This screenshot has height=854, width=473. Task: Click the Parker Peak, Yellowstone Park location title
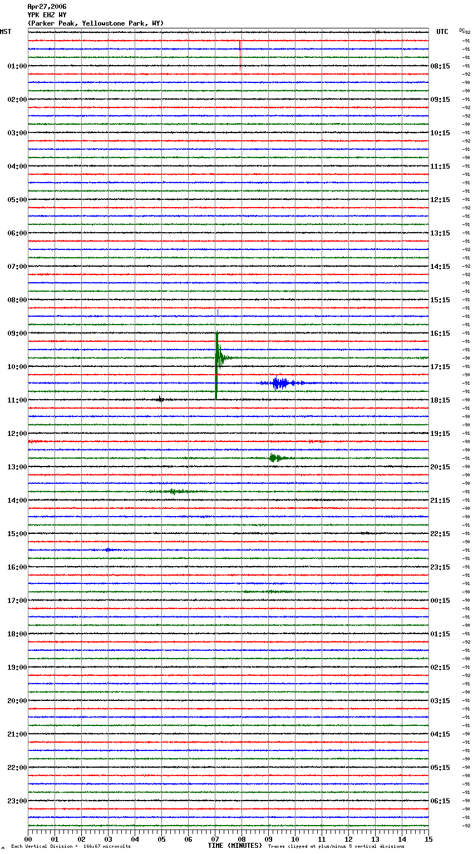point(96,23)
